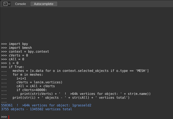173x119 pixels.
Task: Click the 'cVerts = len(m.vertices)' line
Action: (39, 83)
